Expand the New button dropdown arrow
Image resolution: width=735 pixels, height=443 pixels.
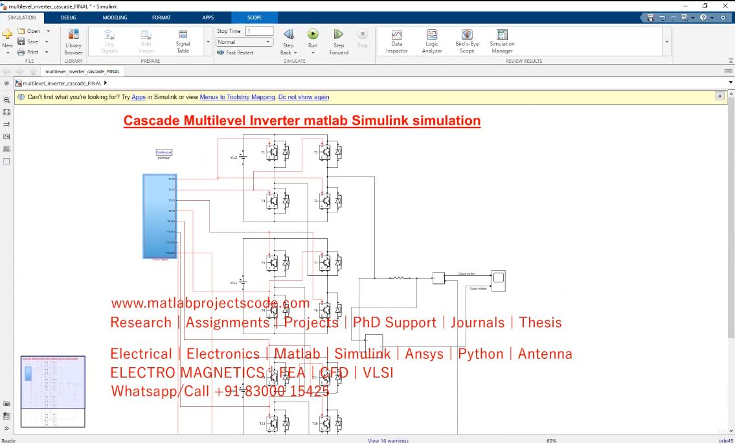[8, 52]
